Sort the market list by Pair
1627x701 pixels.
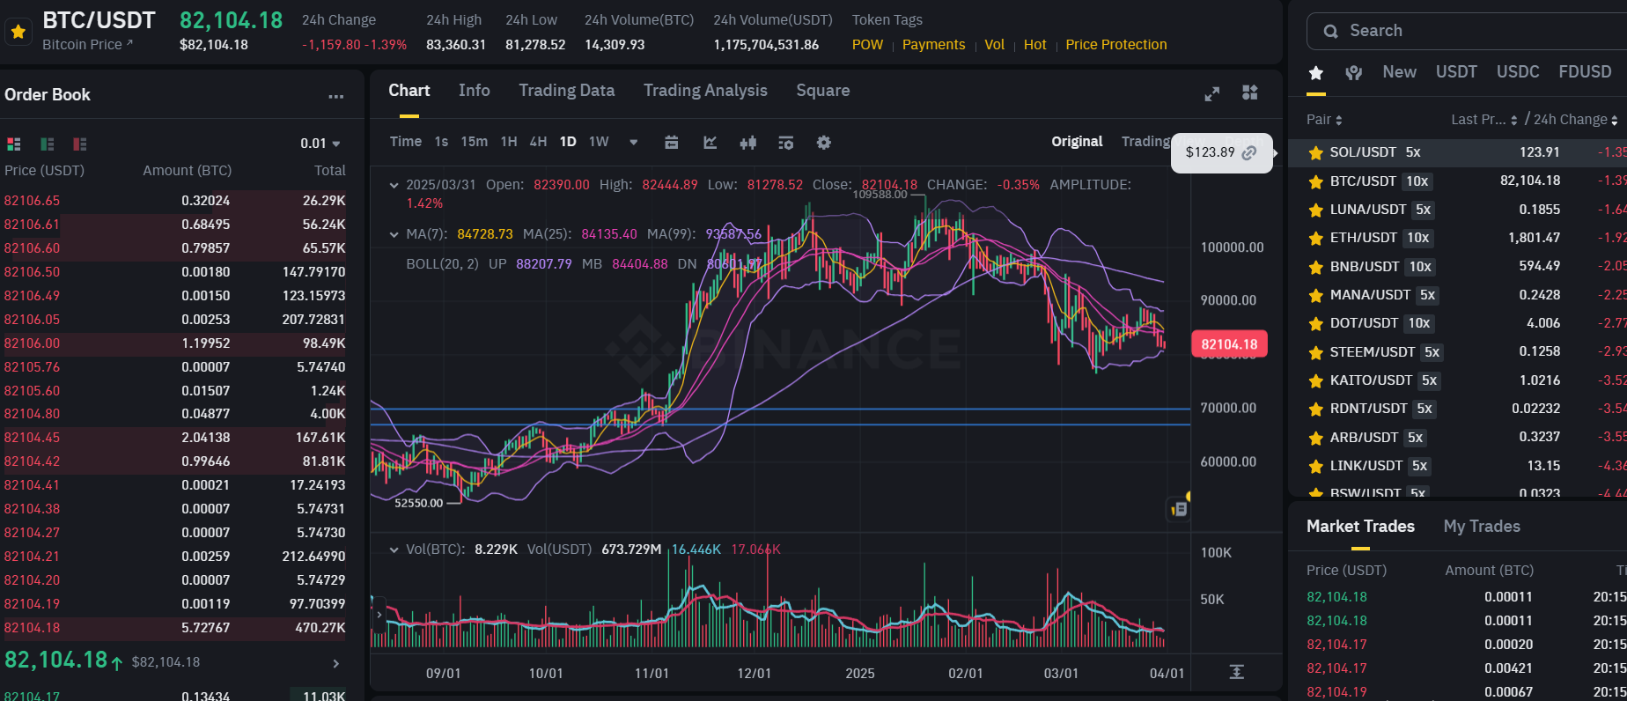point(1324,120)
